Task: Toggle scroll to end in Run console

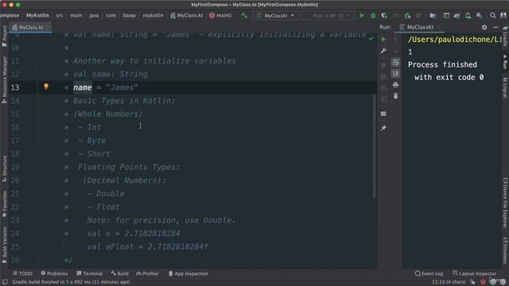Action: [395, 74]
